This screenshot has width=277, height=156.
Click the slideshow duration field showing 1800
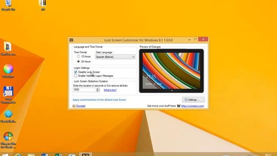(85, 90)
